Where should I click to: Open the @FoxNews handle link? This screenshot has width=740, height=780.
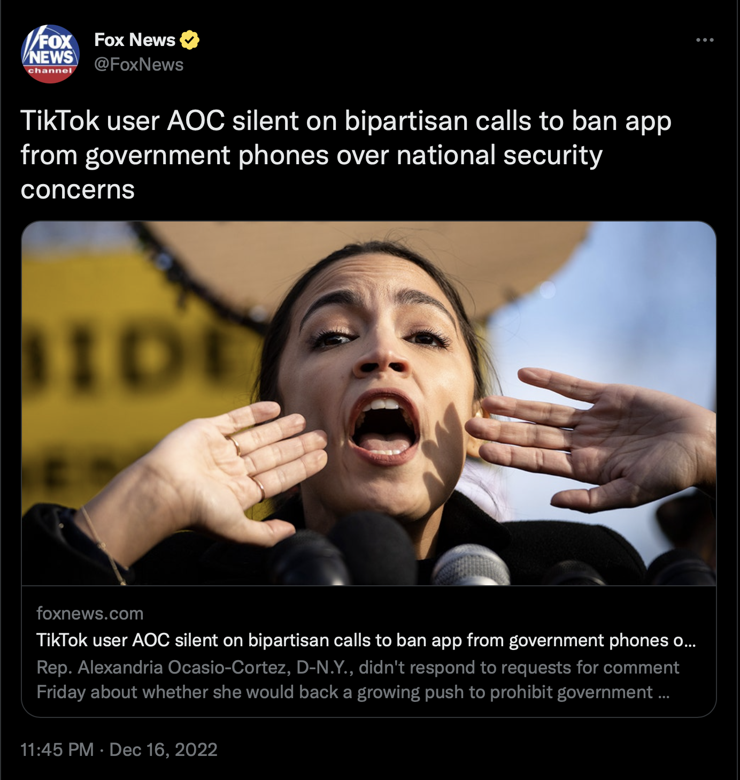[x=139, y=65]
